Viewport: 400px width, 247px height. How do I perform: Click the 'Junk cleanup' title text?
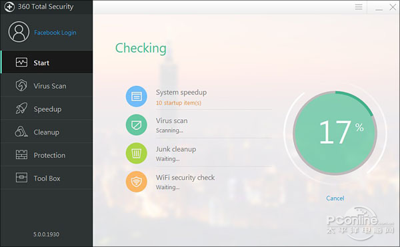176,149
